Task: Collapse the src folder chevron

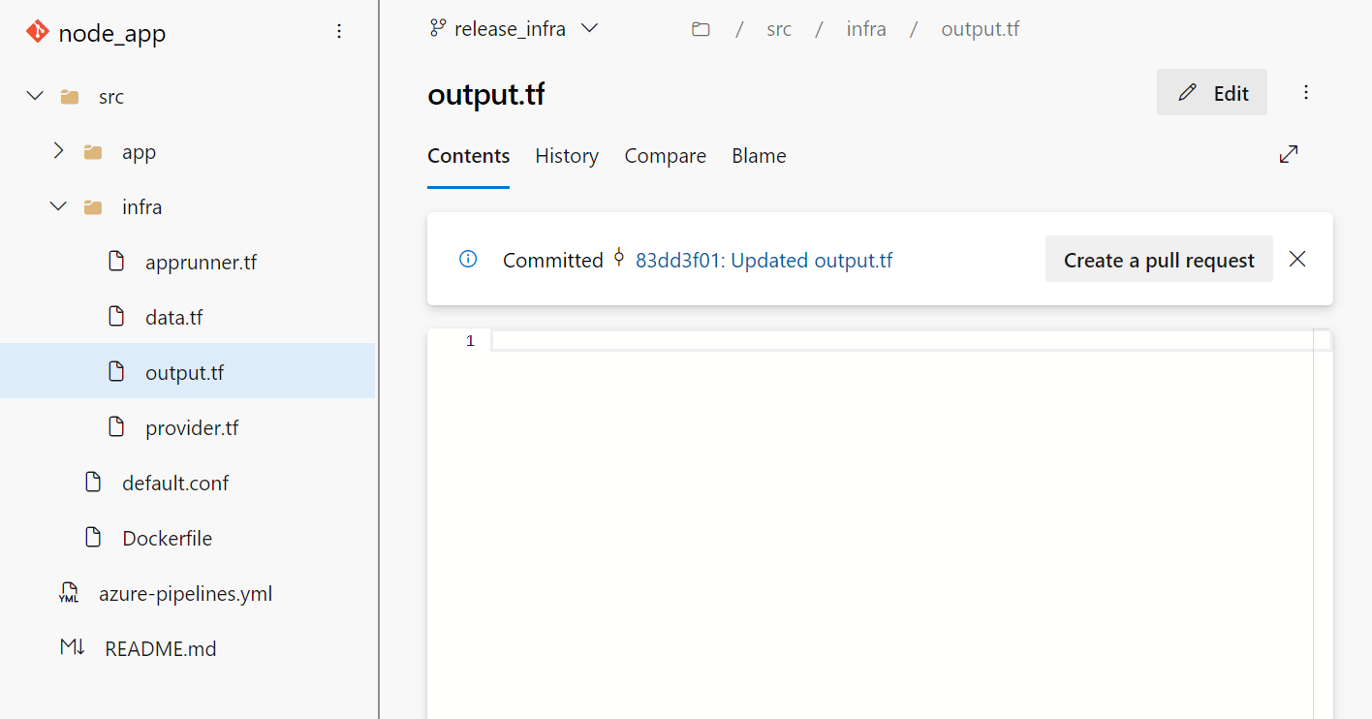Action: 35,96
